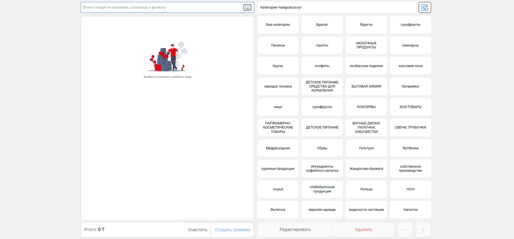Select МОЛОЧНЫЕ ПРОДУКТЫ category

click(x=366, y=45)
